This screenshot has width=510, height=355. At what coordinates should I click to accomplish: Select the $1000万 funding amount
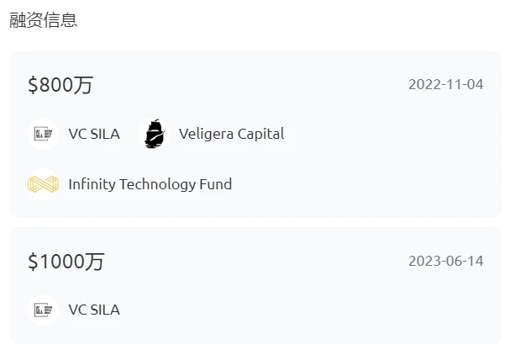pos(66,261)
